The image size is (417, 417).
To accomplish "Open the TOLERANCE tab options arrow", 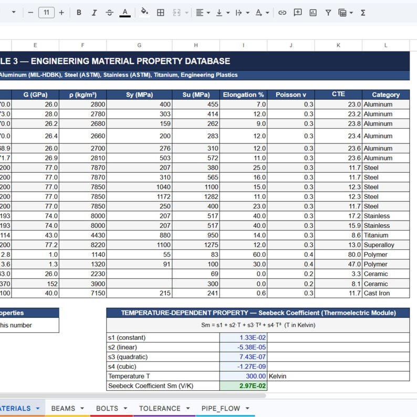I will click(188, 408).
